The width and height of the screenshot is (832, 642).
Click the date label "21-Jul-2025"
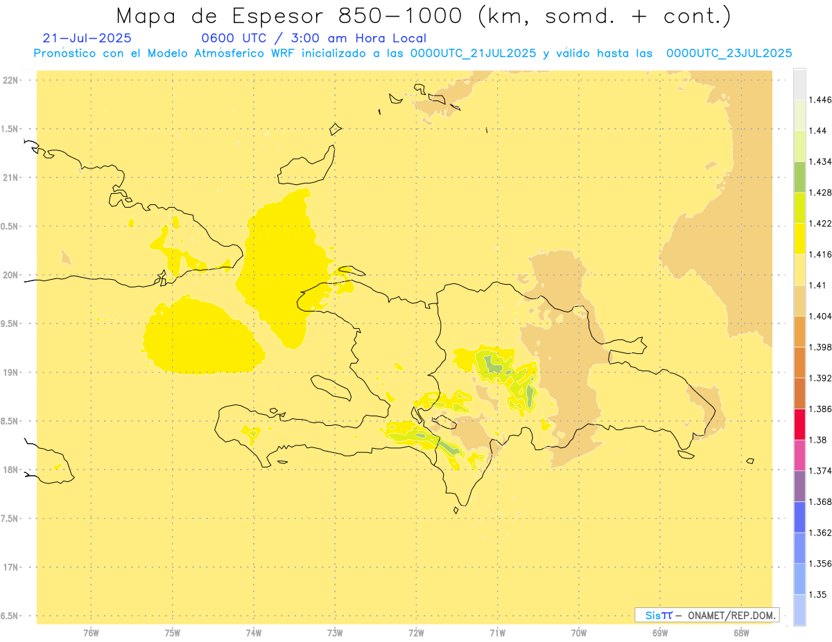click(x=87, y=38)
